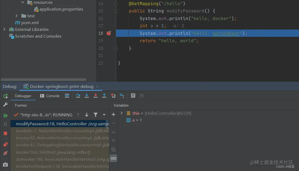Expand the test folder
299x171 pixels.
click(x=16, y=16)
